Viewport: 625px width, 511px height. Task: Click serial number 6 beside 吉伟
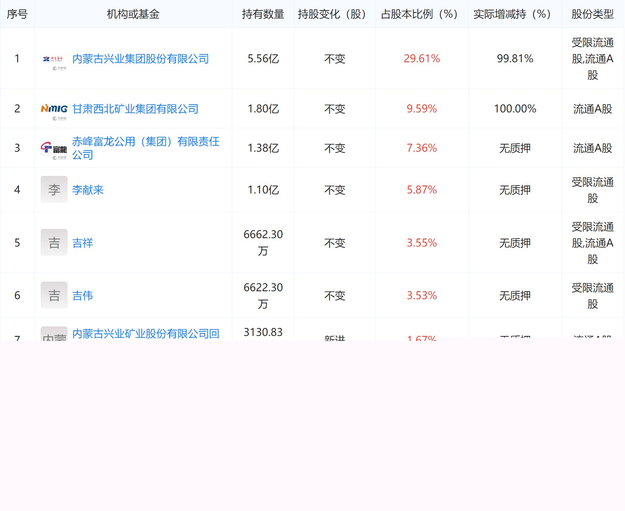point(17,296)
